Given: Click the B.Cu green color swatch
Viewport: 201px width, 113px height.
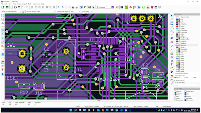Looking at the screenshot, I should click(177, 21).
